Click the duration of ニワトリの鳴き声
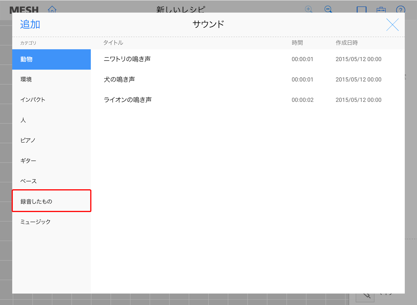The image size is (417, 305). click(302, 59)
